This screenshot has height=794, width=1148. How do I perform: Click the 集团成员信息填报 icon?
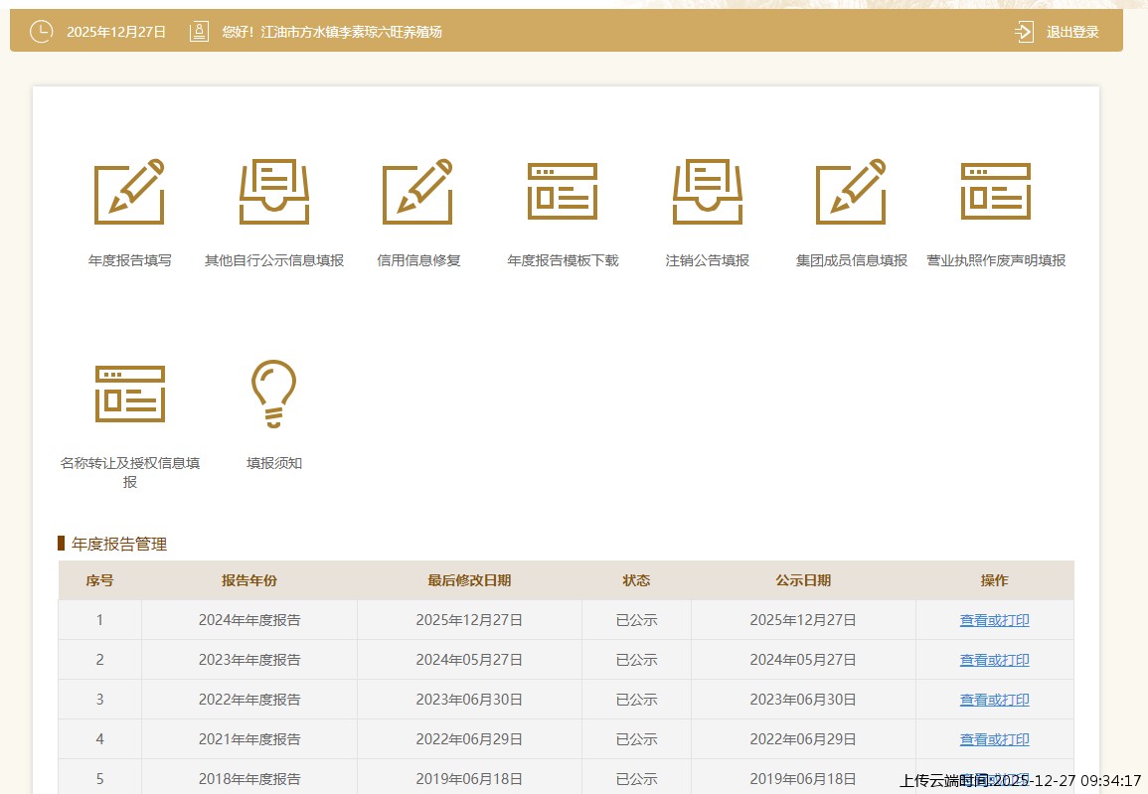tap(851, 192)
